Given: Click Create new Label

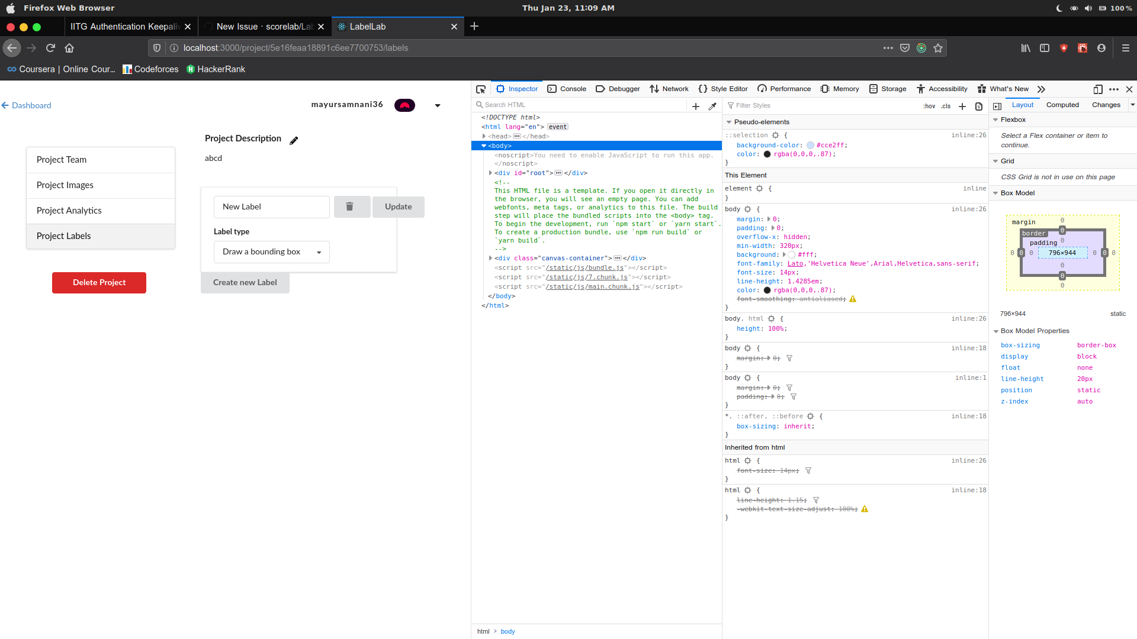Looking at the screenshot, I should tap(245, 282).
